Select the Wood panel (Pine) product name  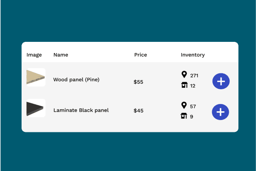click(76, 80)
